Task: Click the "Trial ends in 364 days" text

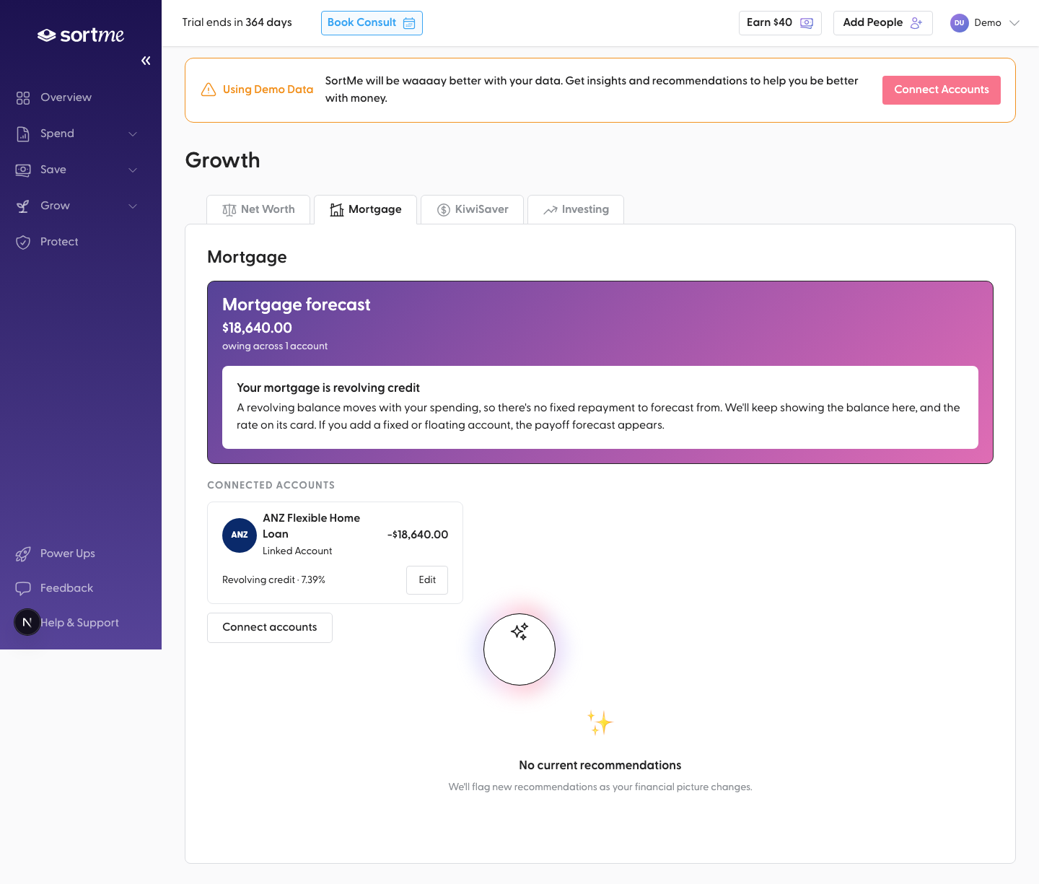Action: [x=237, y=22]
